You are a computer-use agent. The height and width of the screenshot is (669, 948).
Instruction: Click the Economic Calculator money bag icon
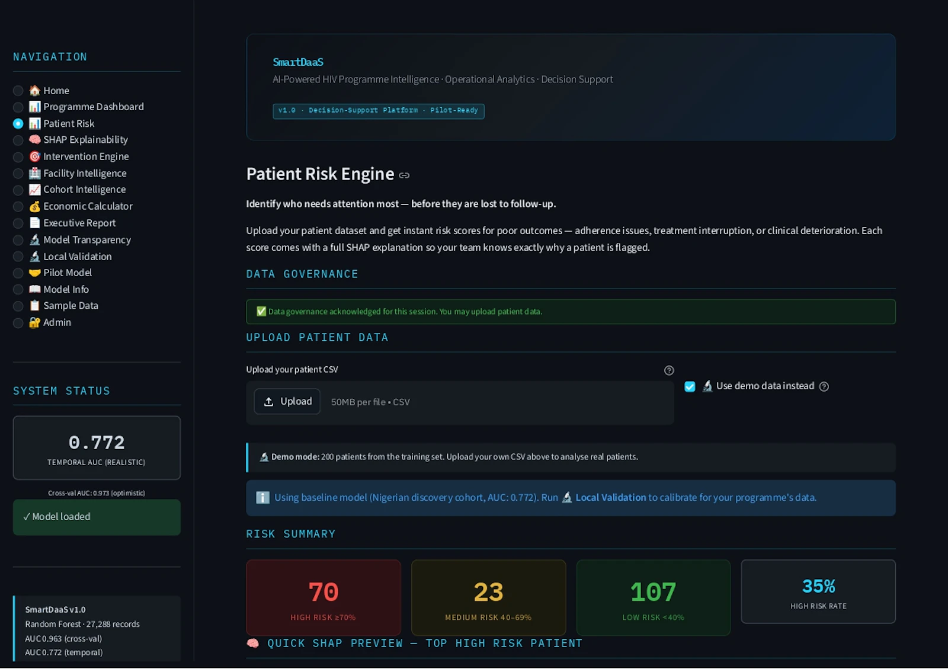coord(35,206)
